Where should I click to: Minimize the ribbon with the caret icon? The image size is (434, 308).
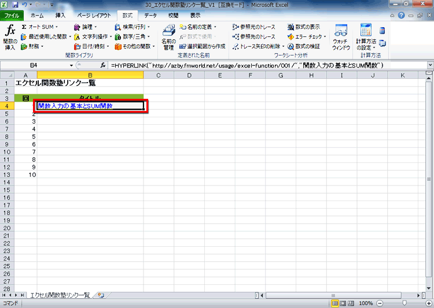392,16
